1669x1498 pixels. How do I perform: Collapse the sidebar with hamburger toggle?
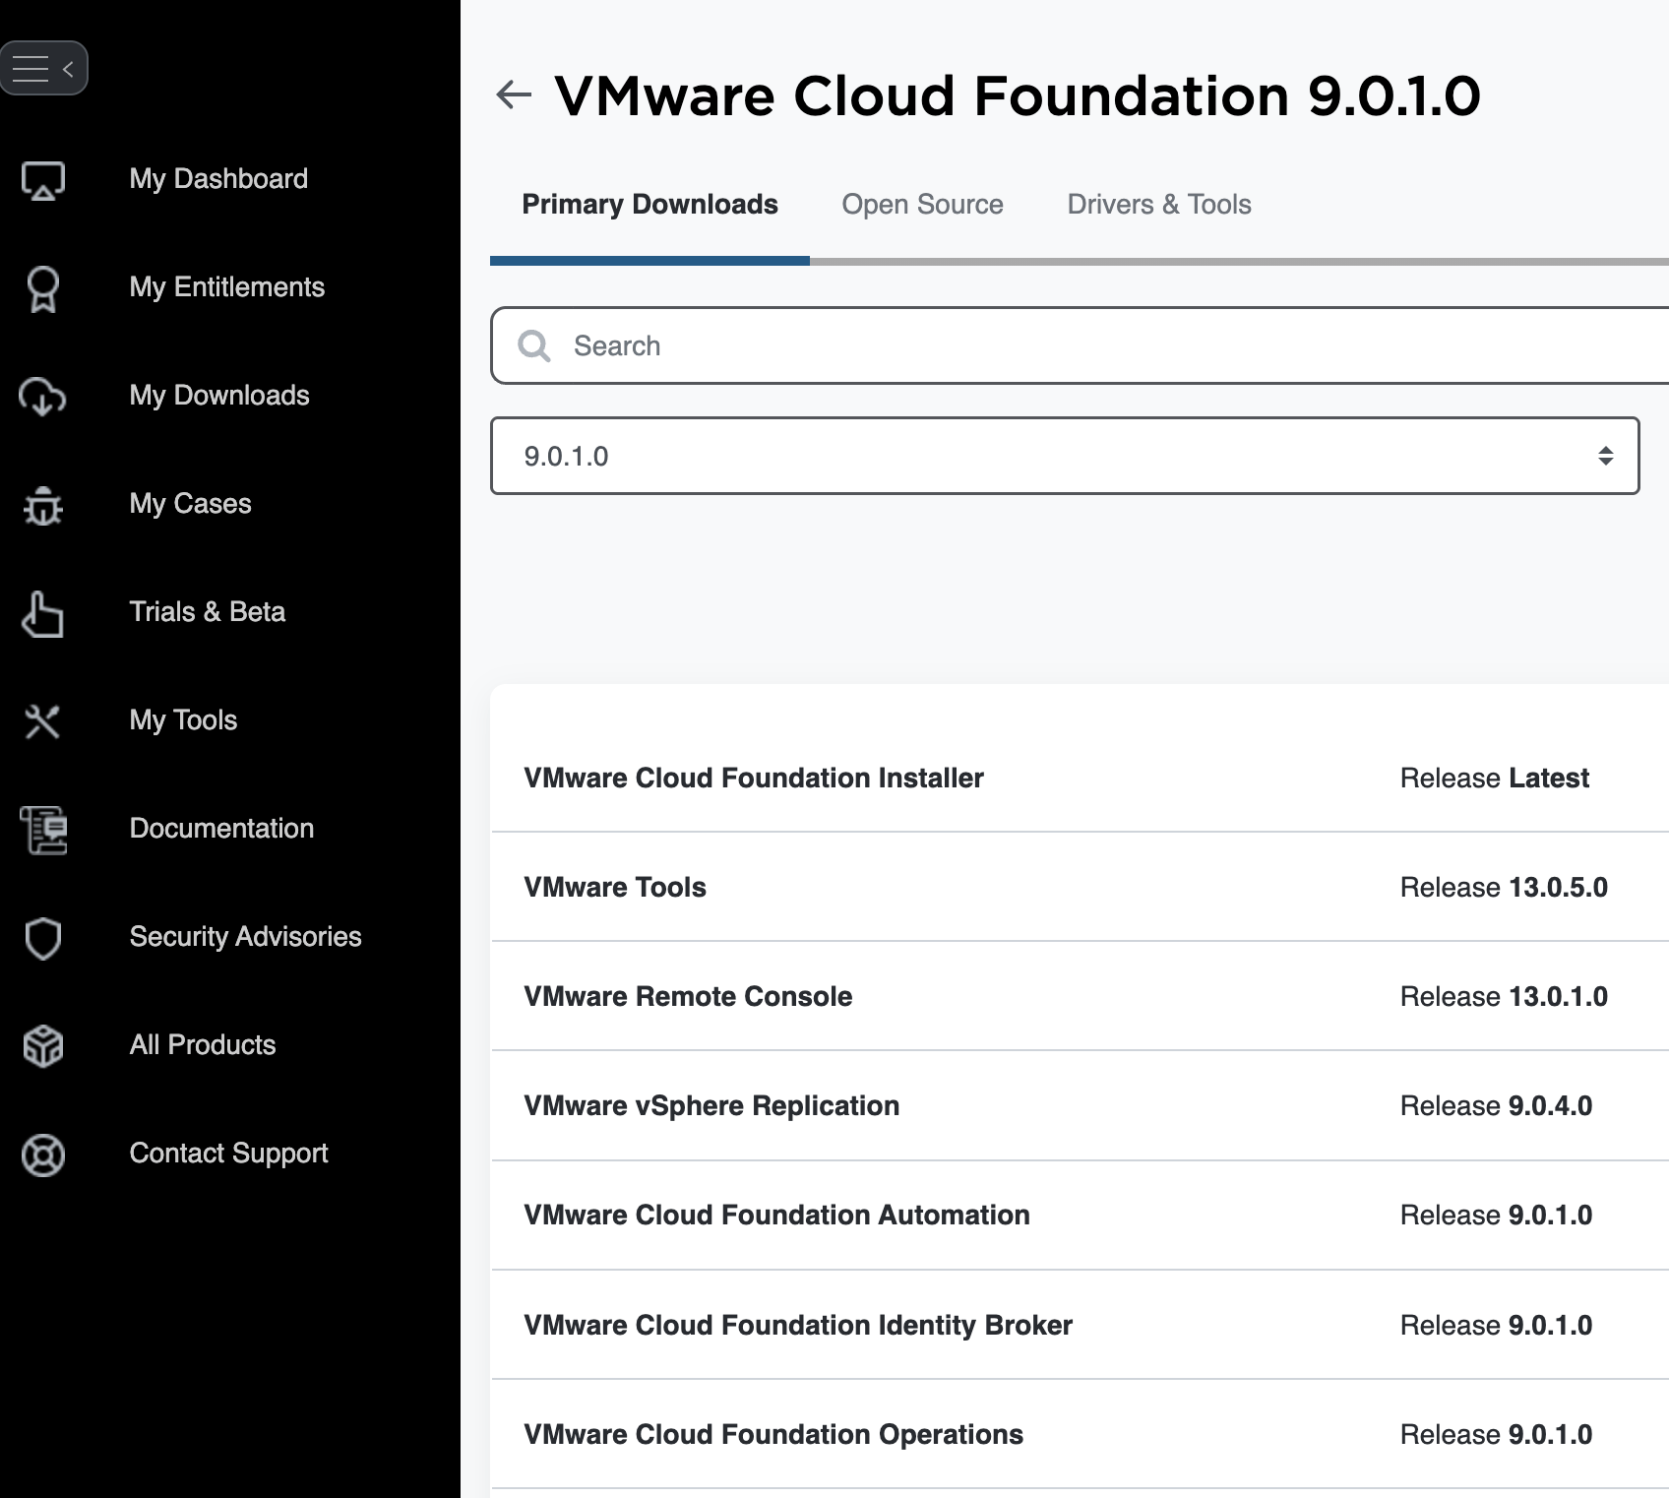[43, 68]
